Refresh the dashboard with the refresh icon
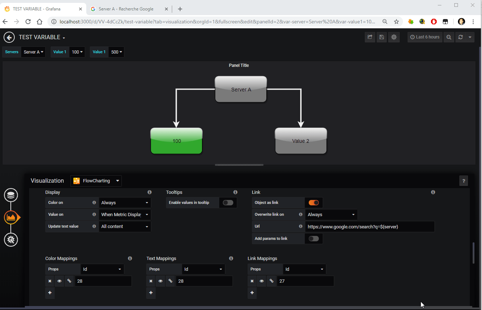The height and width of the screenshot is (310, 482). click(x=460, y=37)
